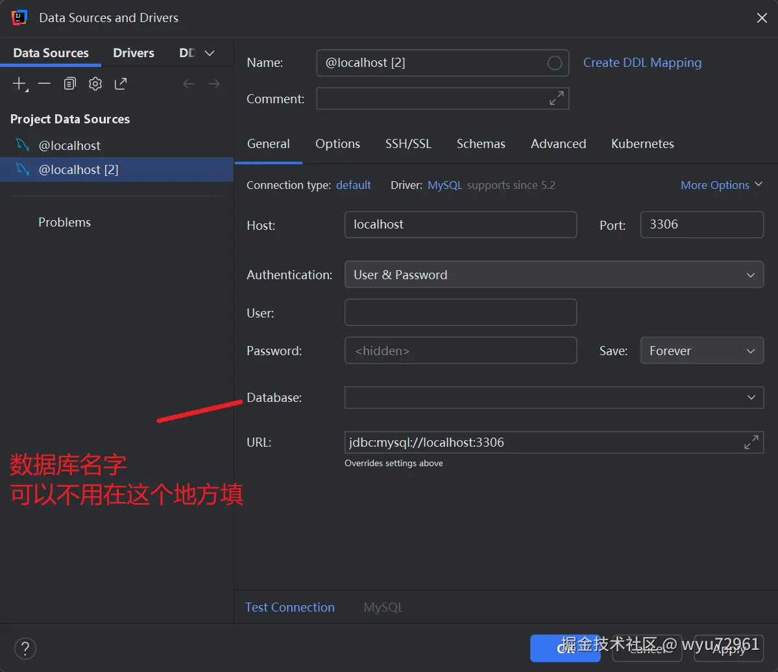The image size is (778, 672).
Task: Click the Project Data Sources heading
Action: tap(70, 119)
